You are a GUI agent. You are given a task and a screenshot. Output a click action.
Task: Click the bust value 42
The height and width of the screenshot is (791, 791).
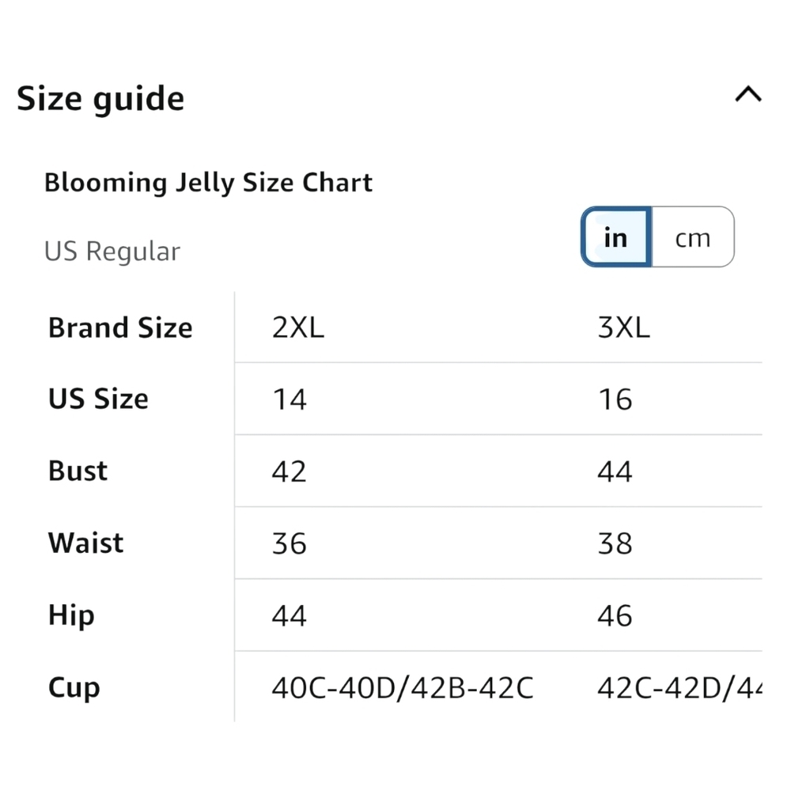(289, 471)
